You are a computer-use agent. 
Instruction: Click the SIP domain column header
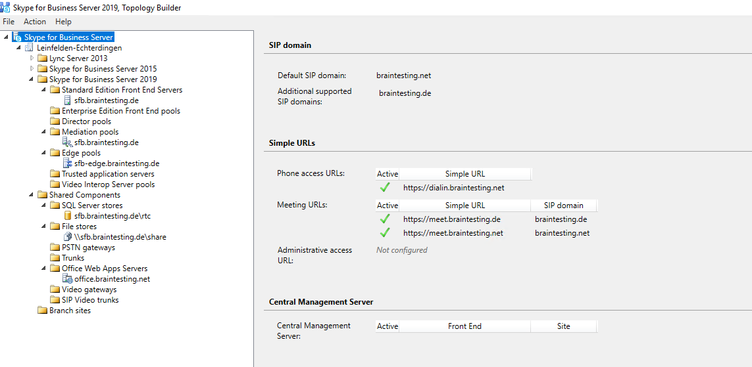click(563, 205)
